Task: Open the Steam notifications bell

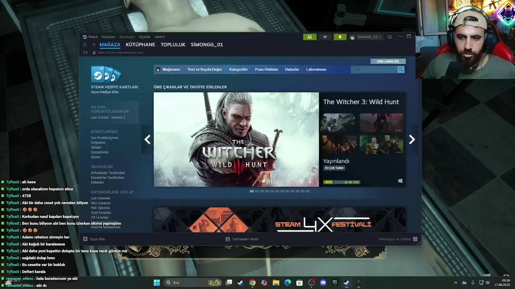Action: pos(340,37)
